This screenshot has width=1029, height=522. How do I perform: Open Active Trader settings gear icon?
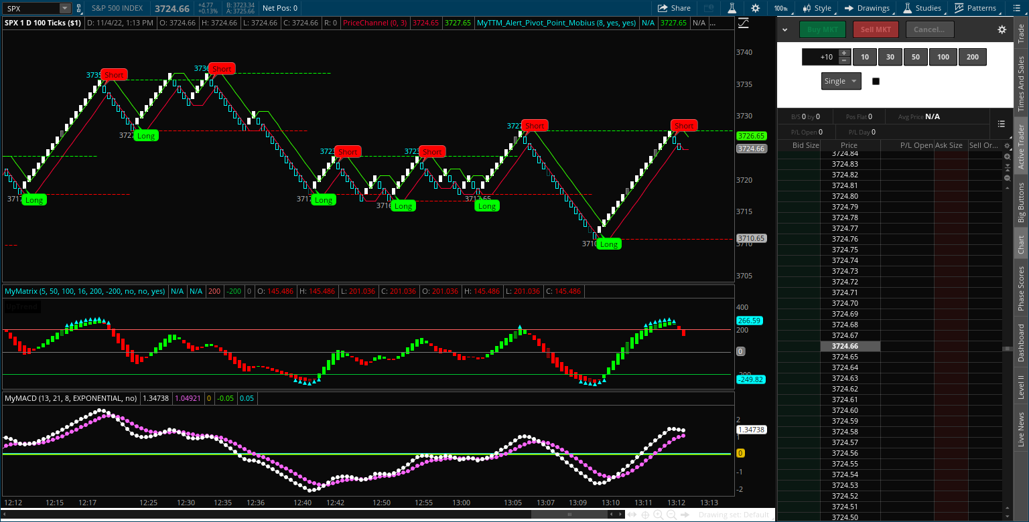(x=1002, y=29)
